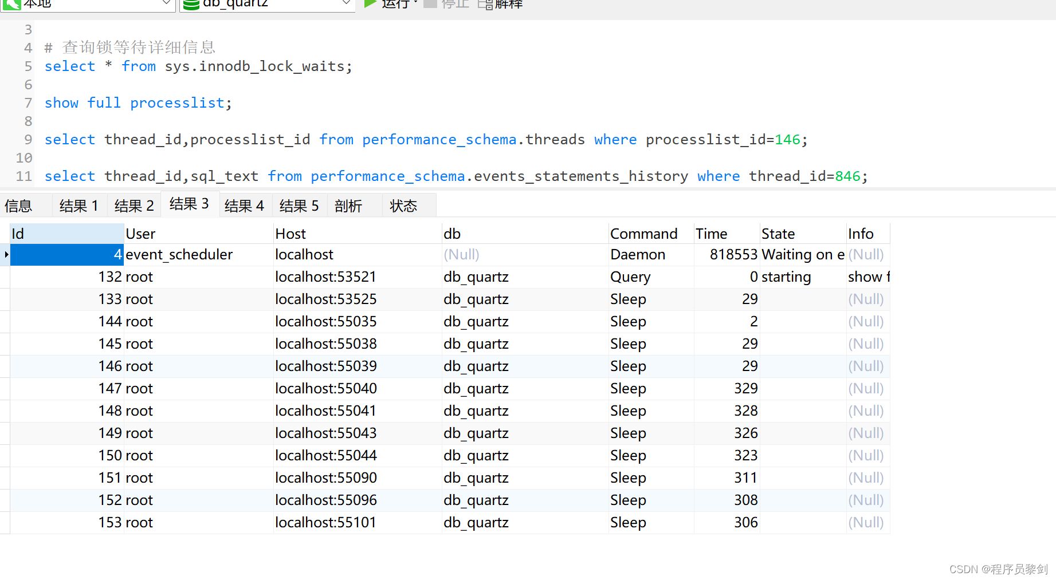Screen dimensions: 1056x580
Task: Click the connection icon beside 本地
Action: click(x=13, y=4)
